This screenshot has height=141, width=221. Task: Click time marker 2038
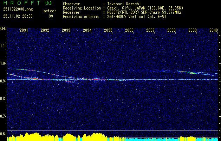coord(171,30)
